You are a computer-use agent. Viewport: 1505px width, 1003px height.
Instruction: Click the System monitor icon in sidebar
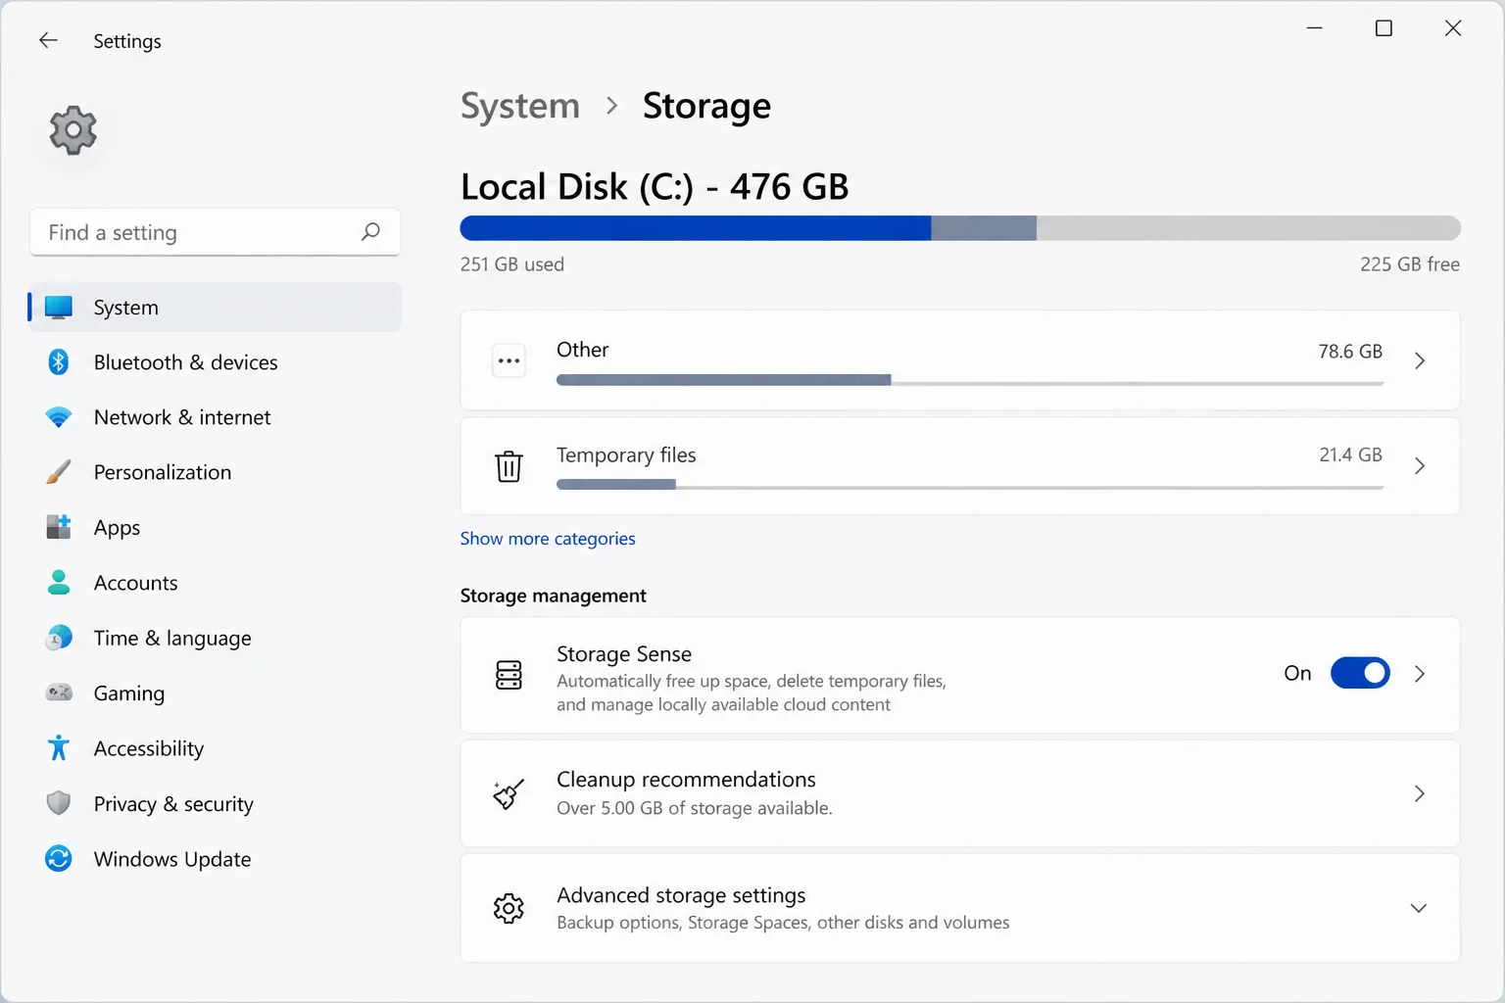click(x=59, y=308)
